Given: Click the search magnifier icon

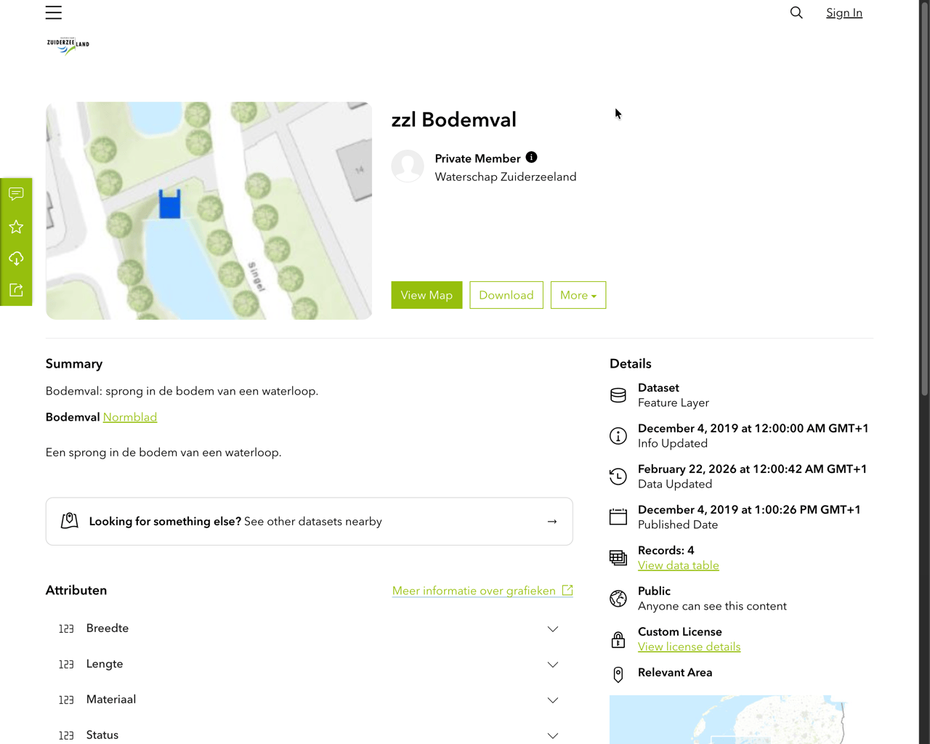Looking at the screenshot, I should tap(796, 13).
